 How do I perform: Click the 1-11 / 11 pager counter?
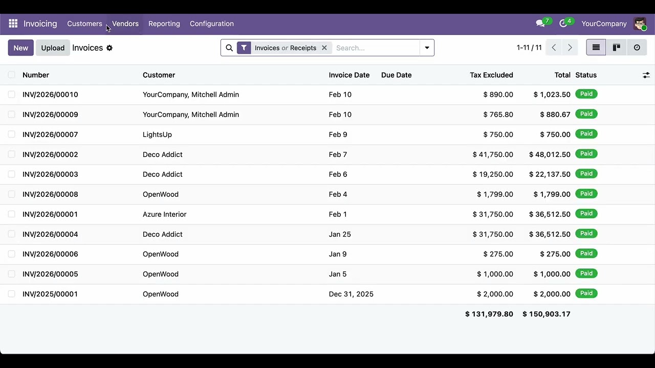(x=529, y=48)
